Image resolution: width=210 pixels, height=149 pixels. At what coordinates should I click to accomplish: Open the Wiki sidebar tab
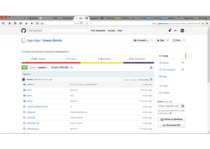click(x=164, y=77)
